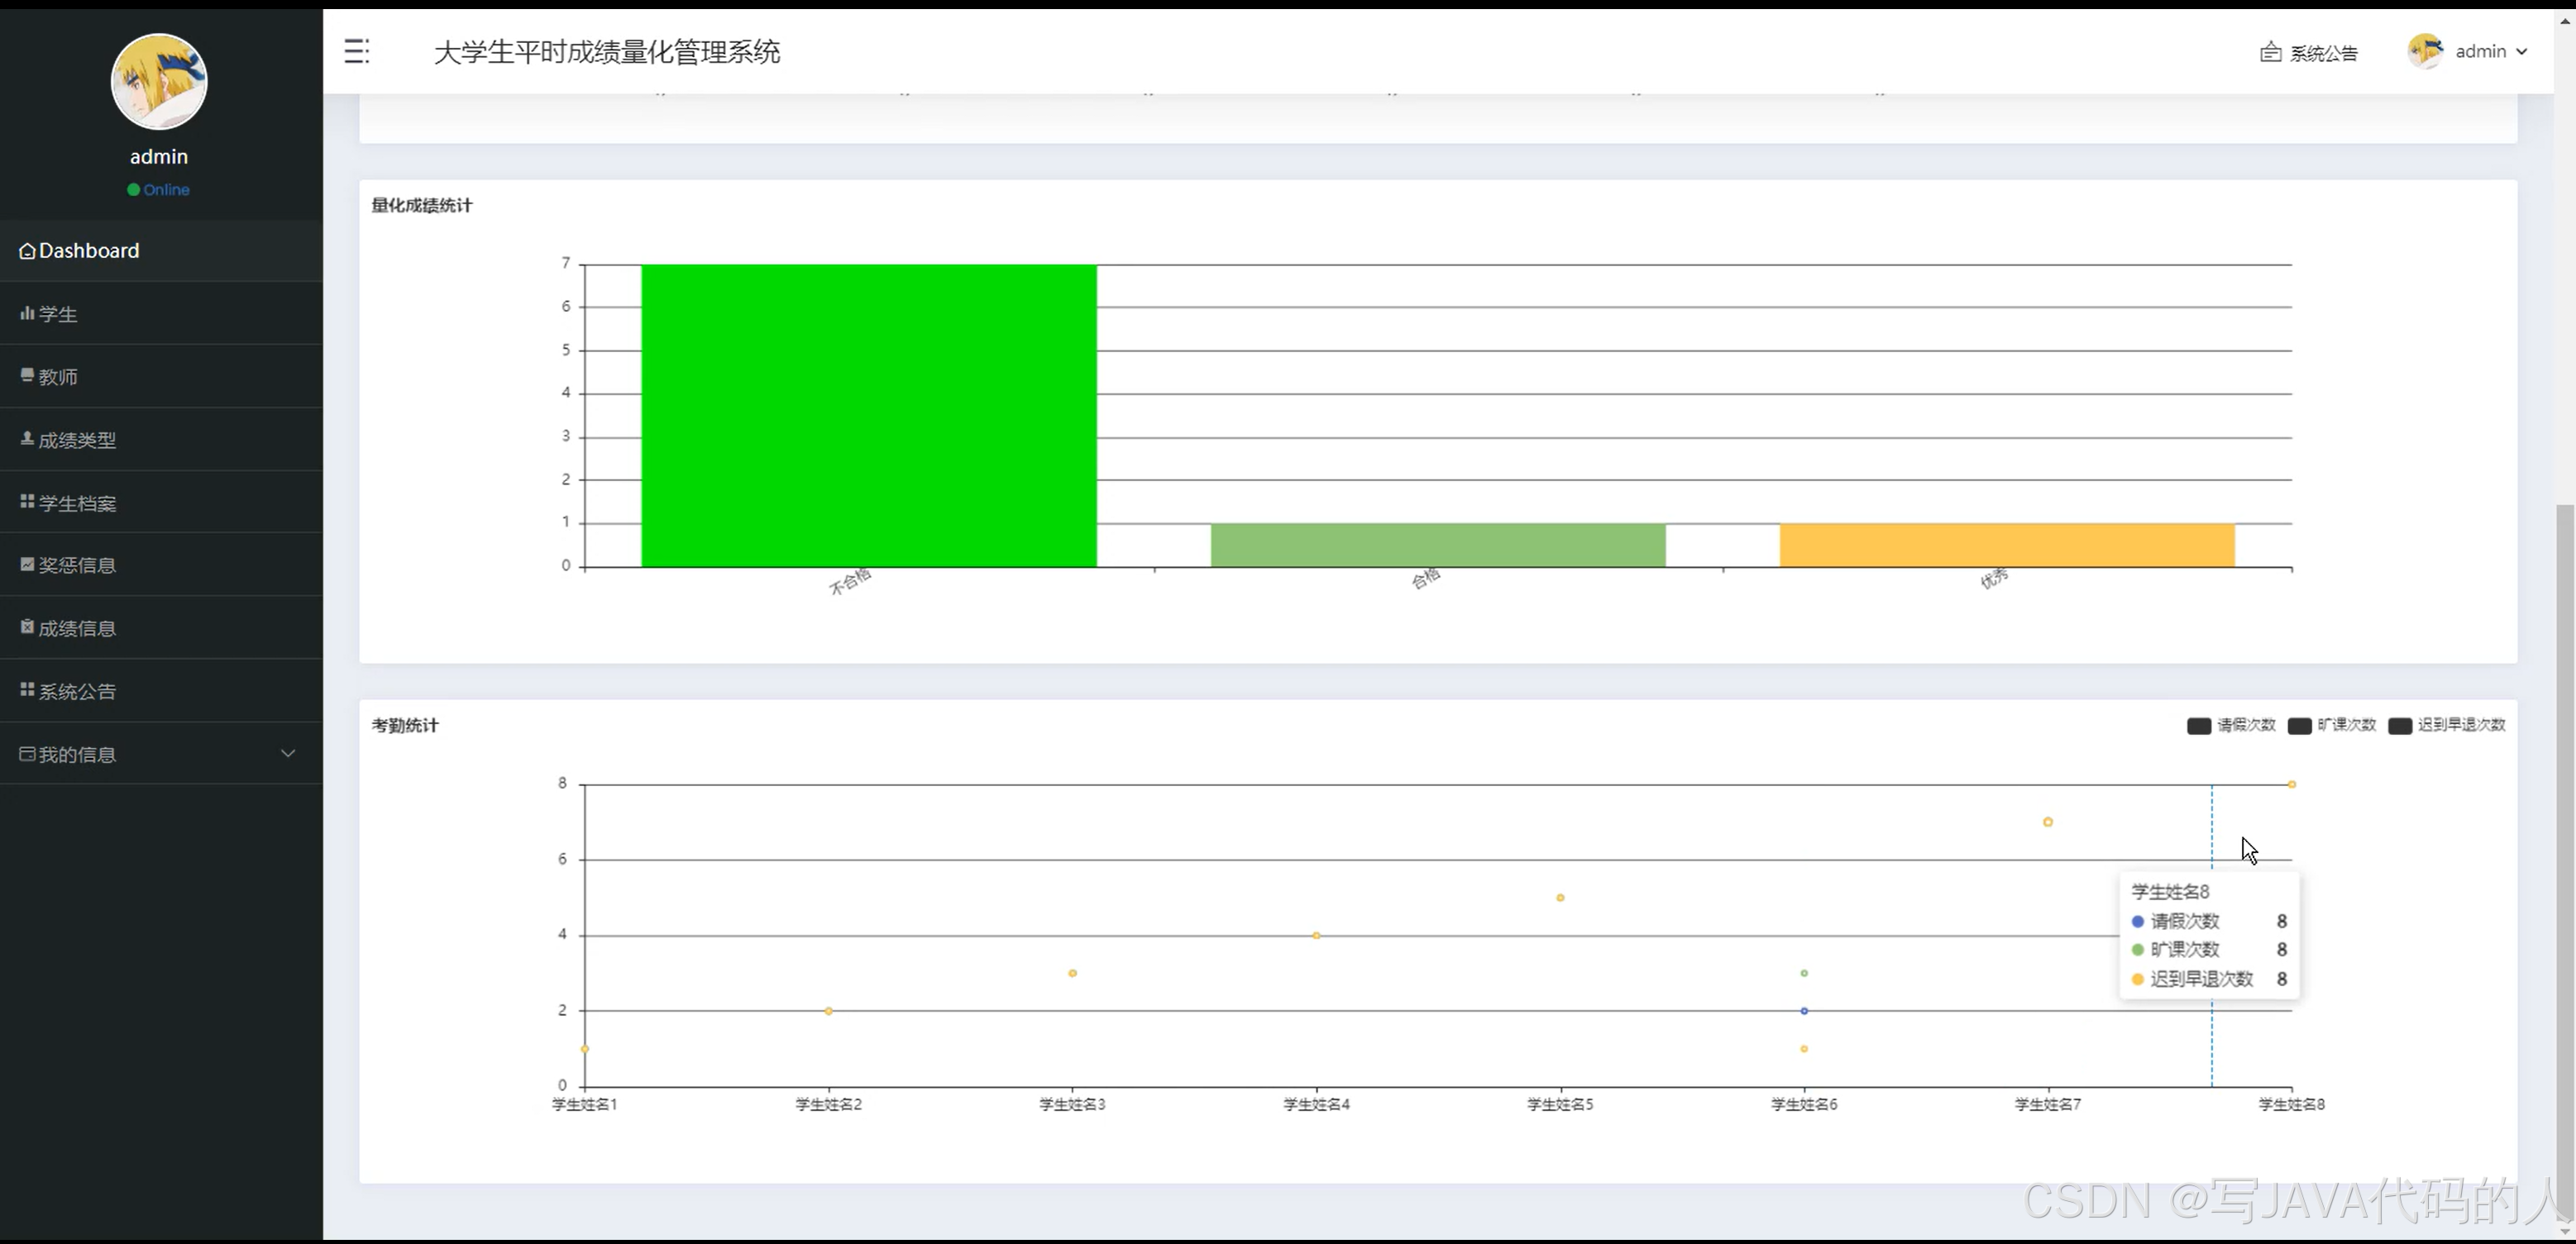Screen dimensions: 2576x1244
Task: Open the 奖惩信息 menu item
Action: coord(77,565)
